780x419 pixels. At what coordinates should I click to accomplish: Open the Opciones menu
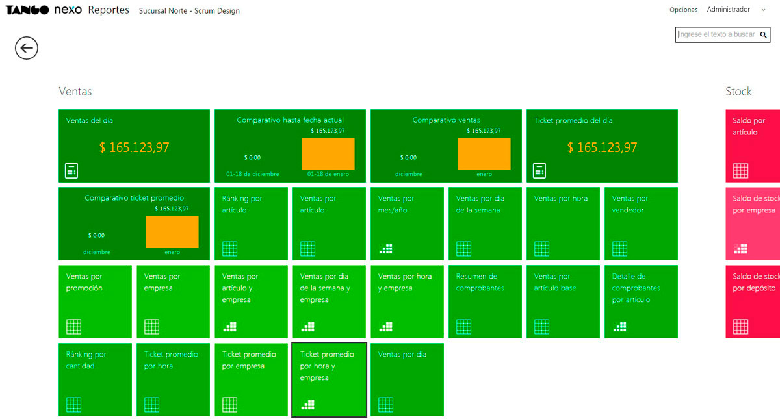coord(683,10)
